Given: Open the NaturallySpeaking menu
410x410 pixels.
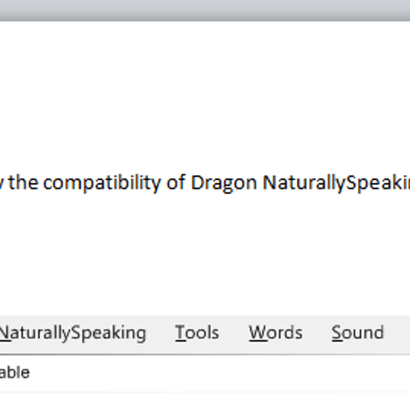Looking at the screenshot, I should pyautogui.click(x=72, y=333).
